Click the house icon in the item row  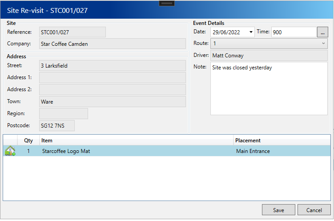pos(10,151)
